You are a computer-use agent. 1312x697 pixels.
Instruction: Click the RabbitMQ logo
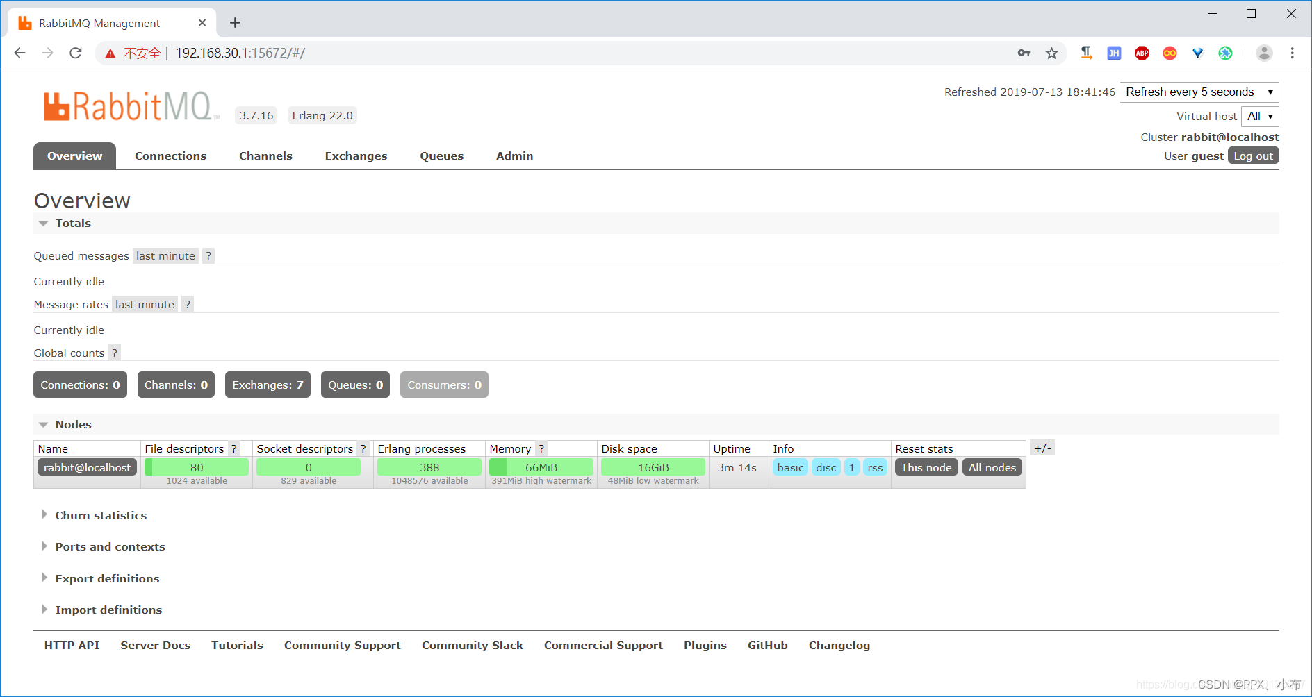click(131, 107)
